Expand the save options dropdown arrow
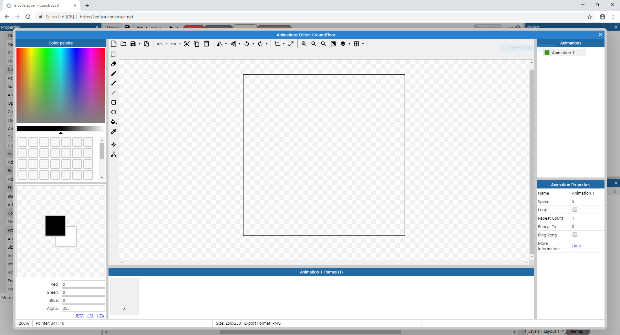 [x=139, y=44]
